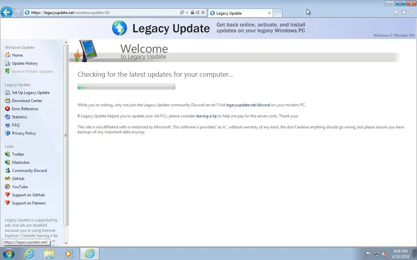Open the Error Reference link
This screenshot has height=260, width=417.
pos(25,109)
